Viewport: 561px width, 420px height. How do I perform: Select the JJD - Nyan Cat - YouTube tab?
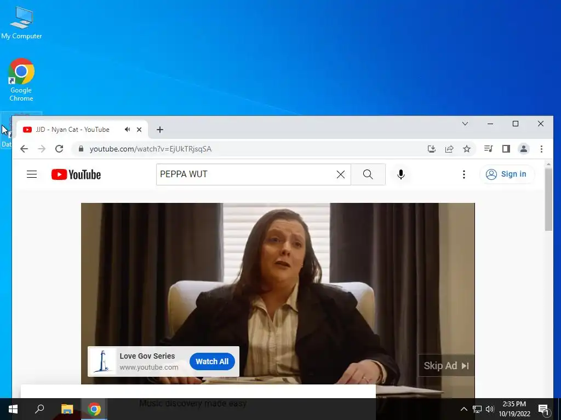82,129
